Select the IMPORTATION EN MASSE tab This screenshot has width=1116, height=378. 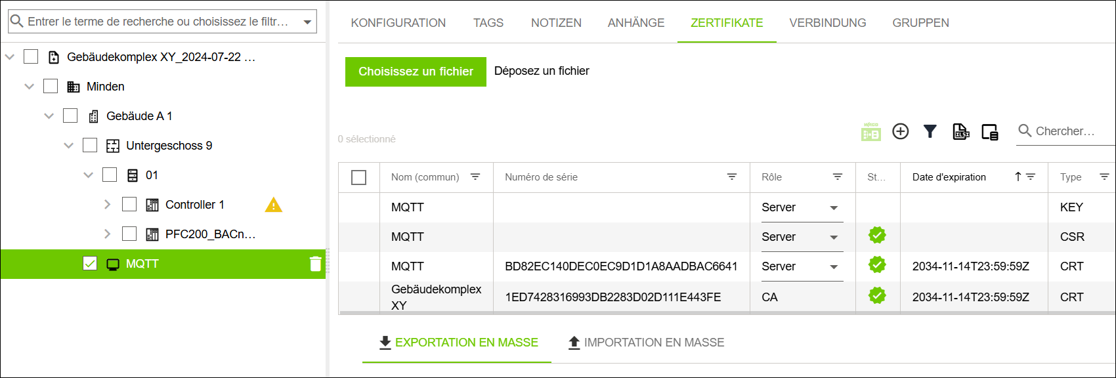click(x=646, y=343)
